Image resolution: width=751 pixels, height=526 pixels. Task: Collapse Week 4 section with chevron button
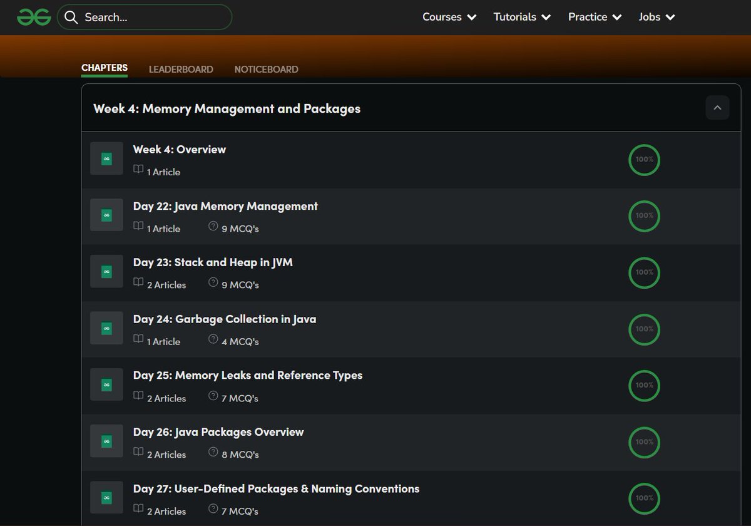(x=717, y=108)
